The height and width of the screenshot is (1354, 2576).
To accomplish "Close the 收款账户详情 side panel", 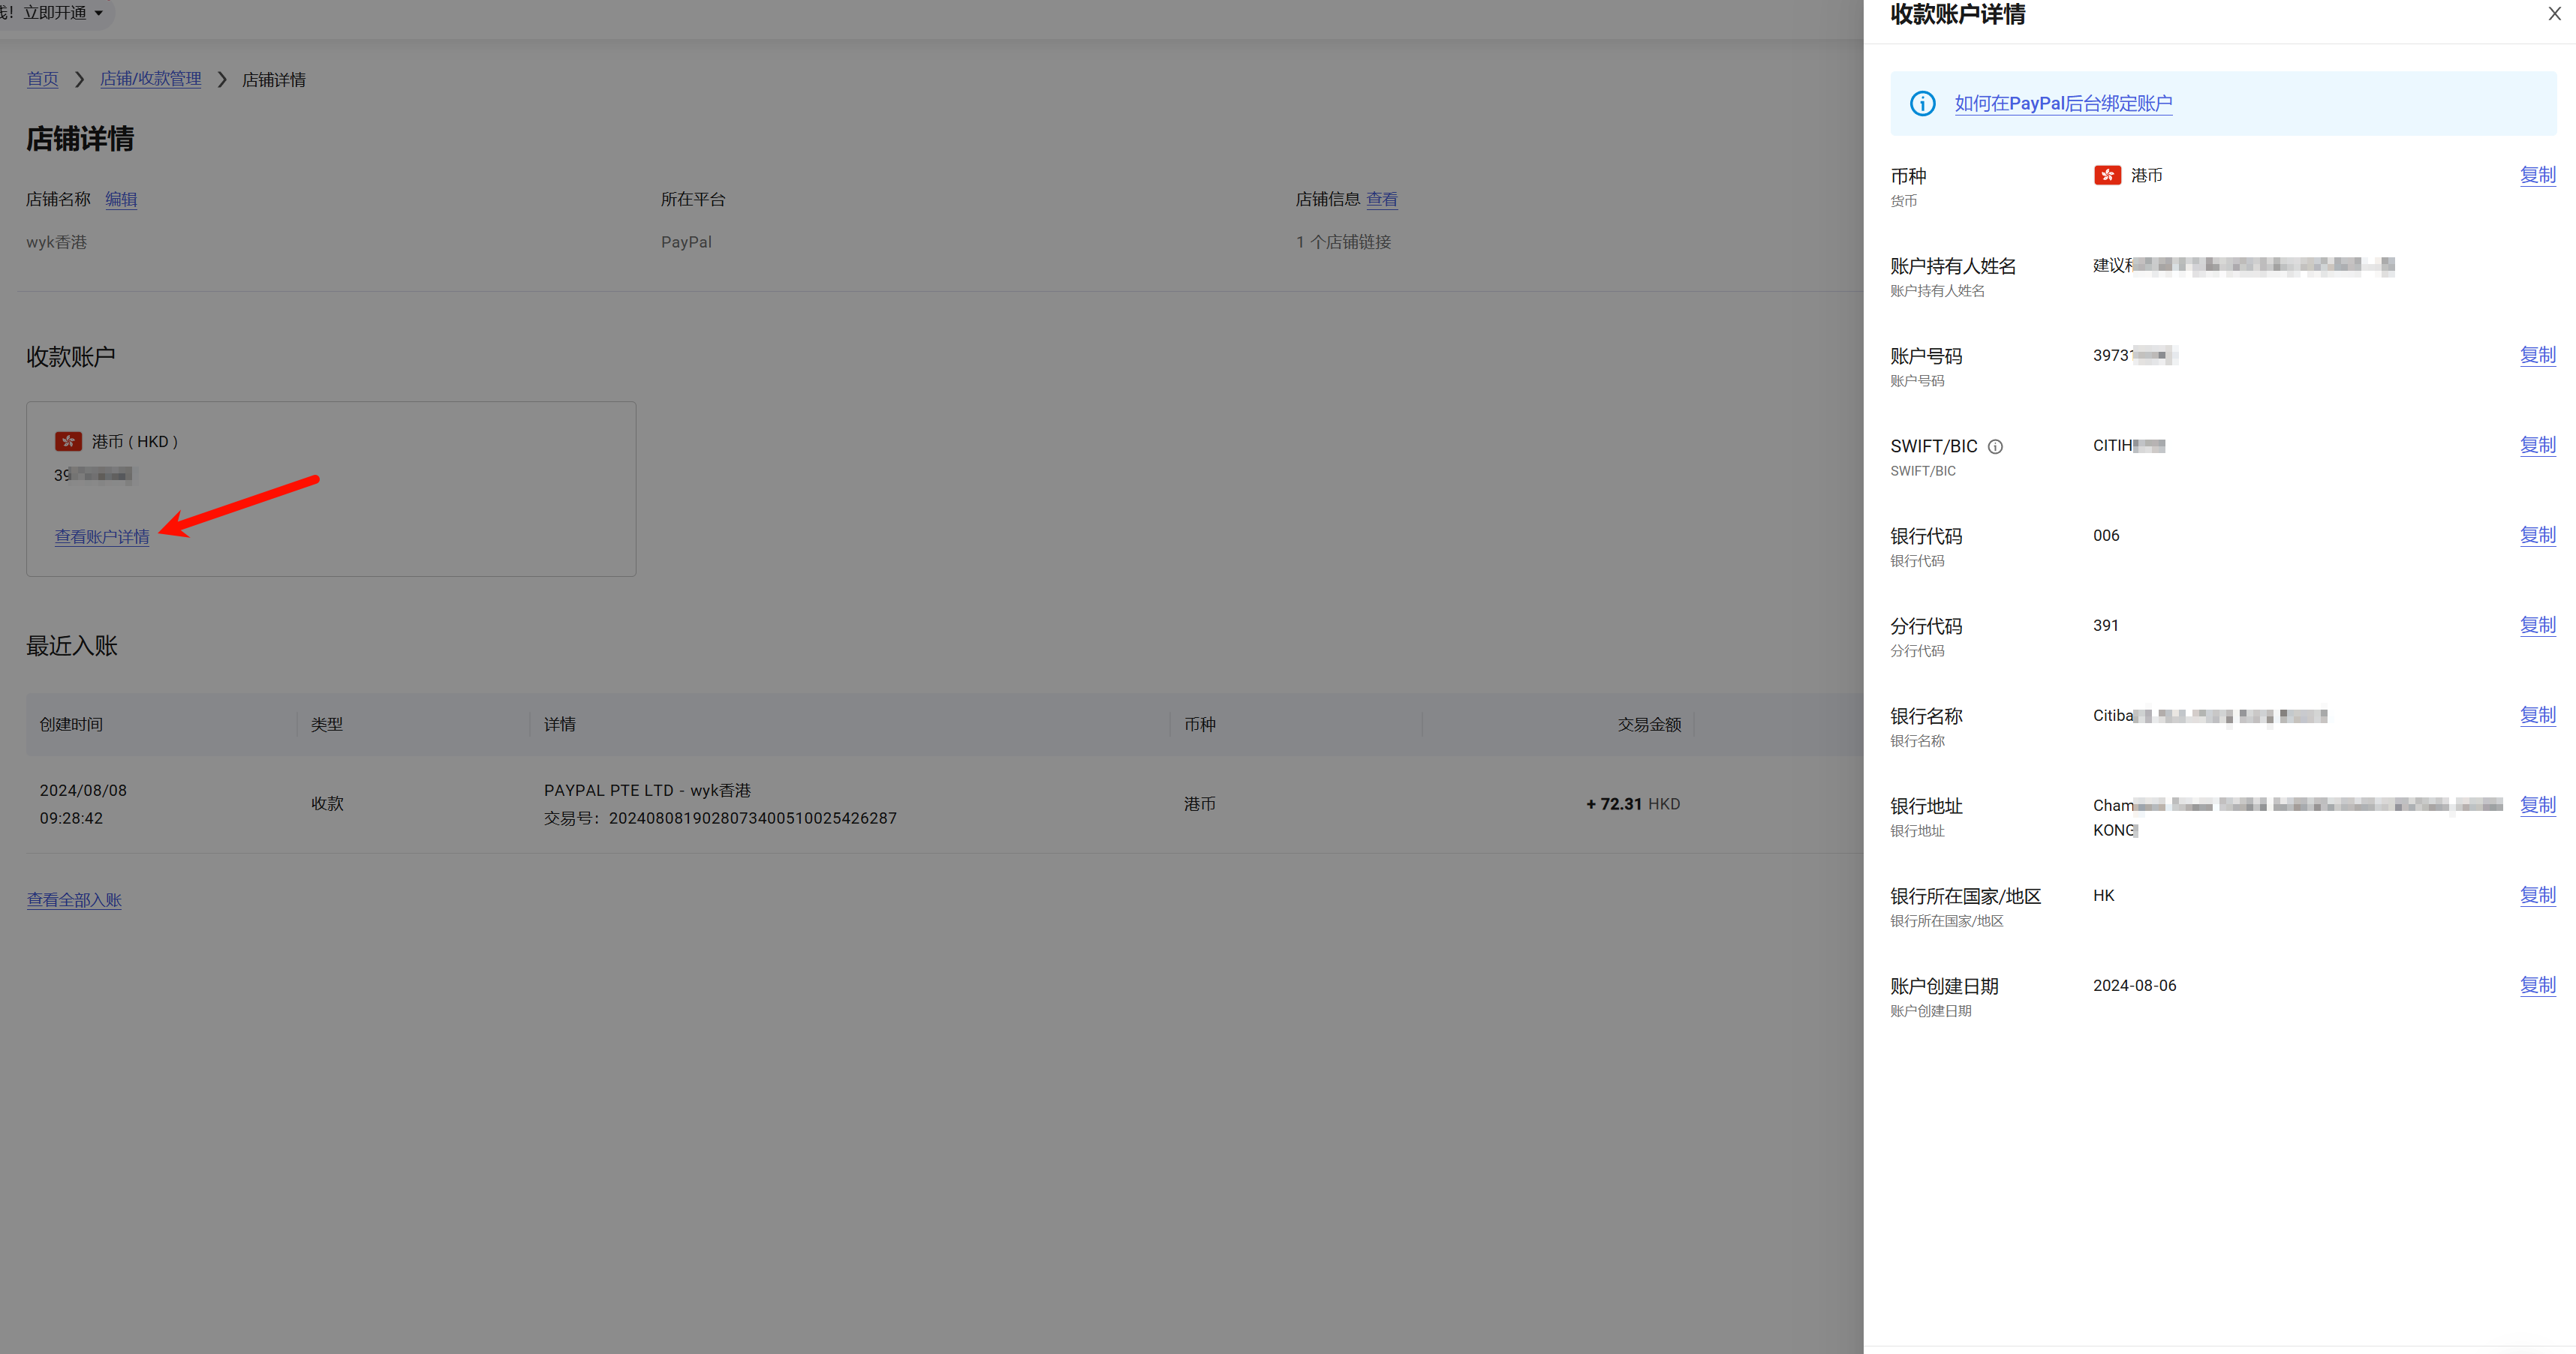I will point(2554,14).
